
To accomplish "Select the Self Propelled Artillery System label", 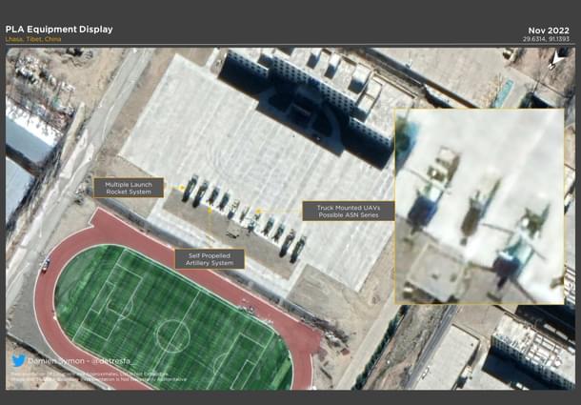I will point(209,258).
